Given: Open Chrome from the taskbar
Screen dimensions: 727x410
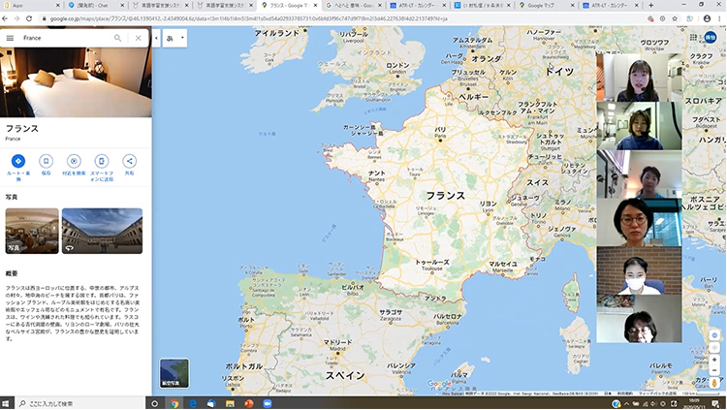Looking at the screenshot, I should pyautogui.click(x=174, y=403).
